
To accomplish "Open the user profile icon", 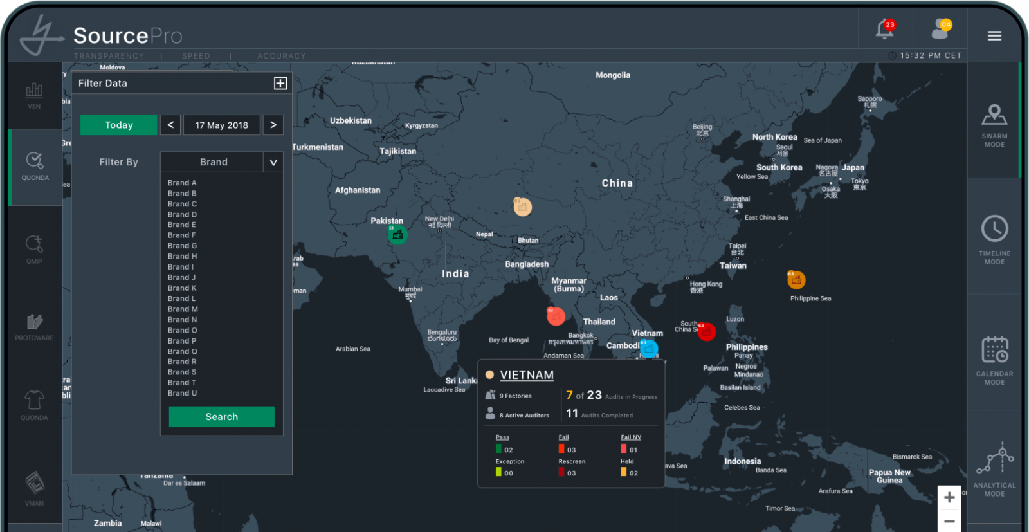I will (940, 30).
